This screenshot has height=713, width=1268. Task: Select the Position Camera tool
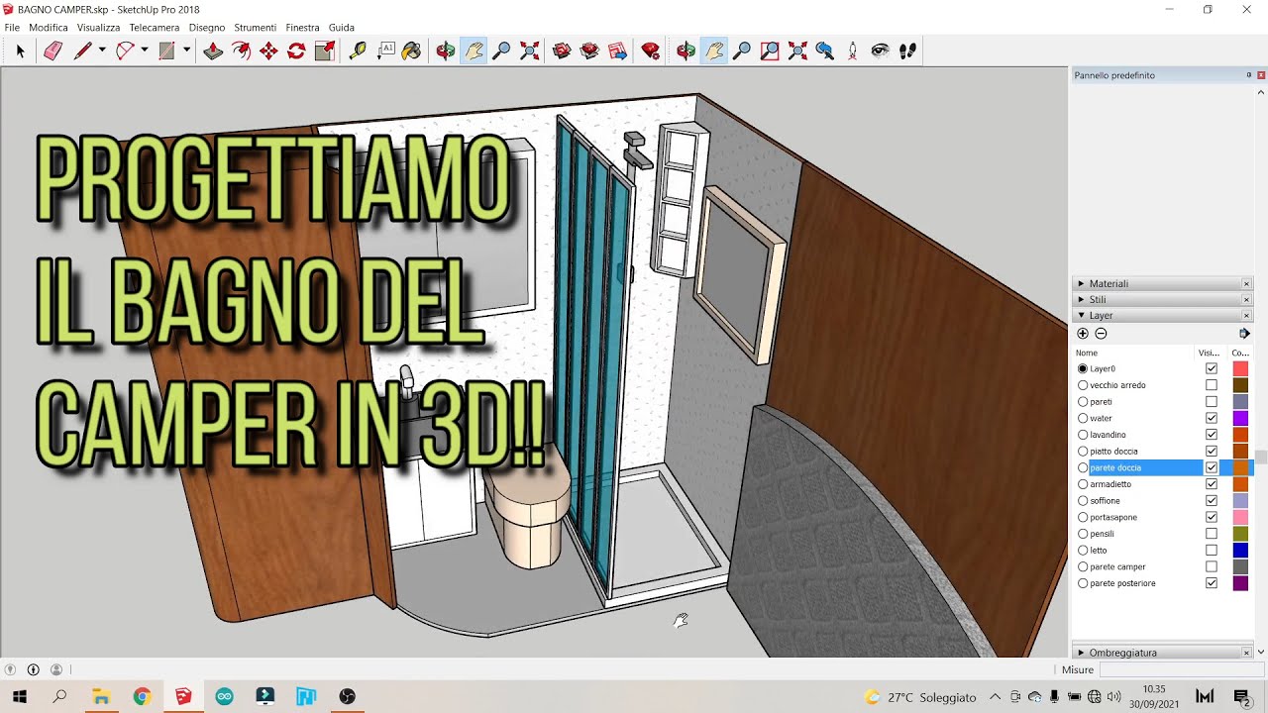click(852, 51)
